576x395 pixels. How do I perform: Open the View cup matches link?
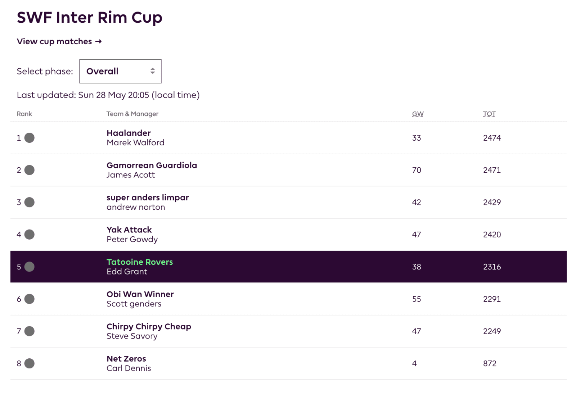tap(59, 41)
